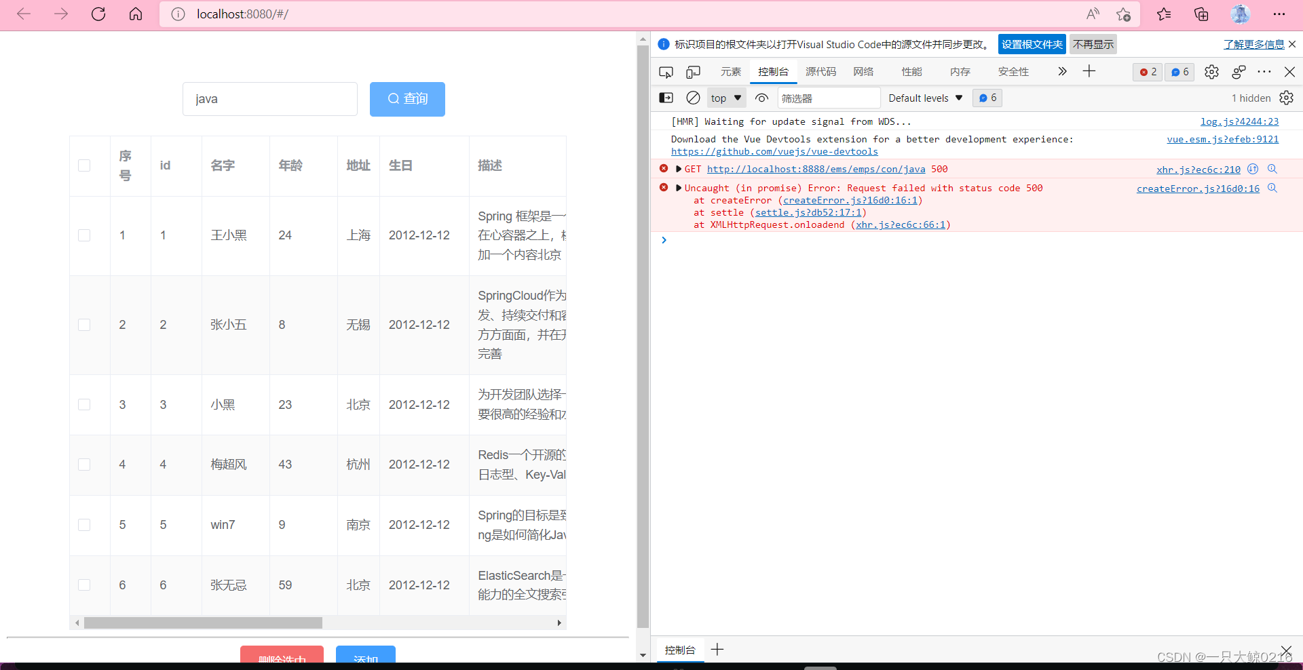This screenshot has width=1303, height=670.
Task: Open the top frame context dropdown
Action: pyautogui.click(x=725, y=98)
